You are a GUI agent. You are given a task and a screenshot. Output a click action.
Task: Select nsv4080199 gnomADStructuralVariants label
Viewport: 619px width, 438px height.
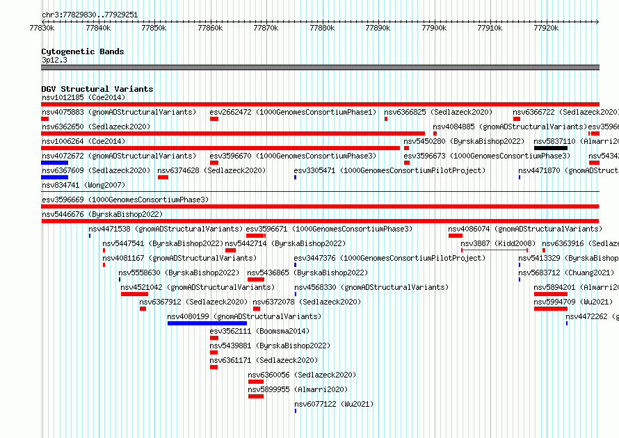(244, 316)
